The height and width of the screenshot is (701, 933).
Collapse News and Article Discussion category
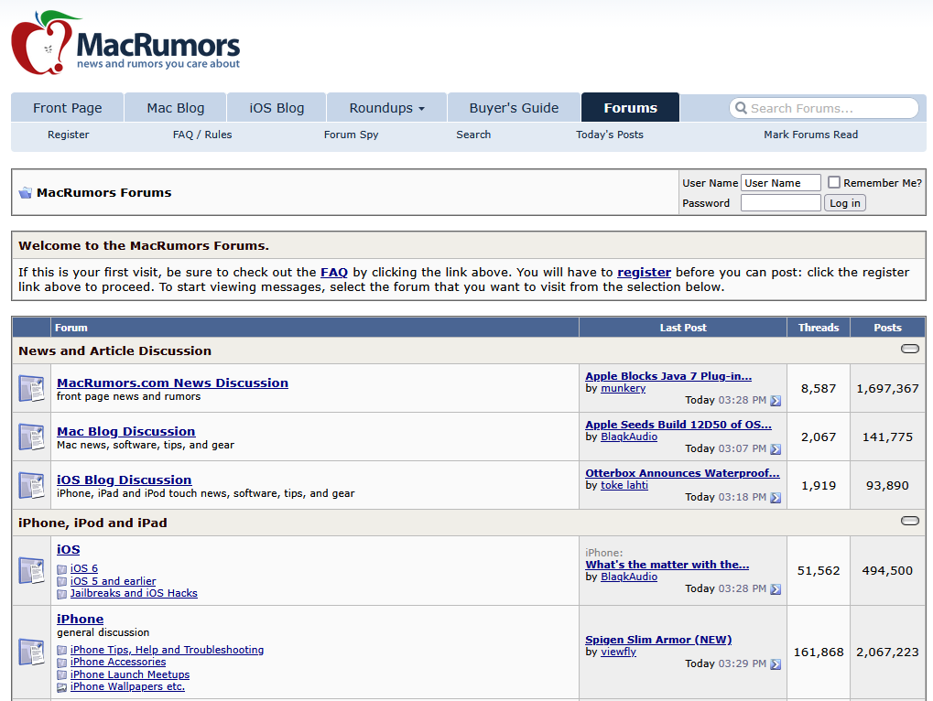[x=910, y=349]
